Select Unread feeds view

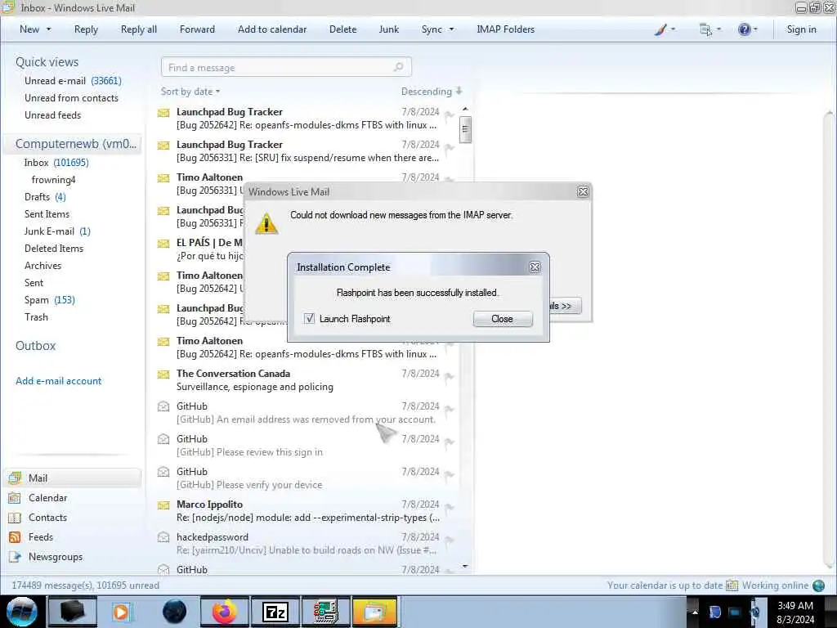coord(52,114)
